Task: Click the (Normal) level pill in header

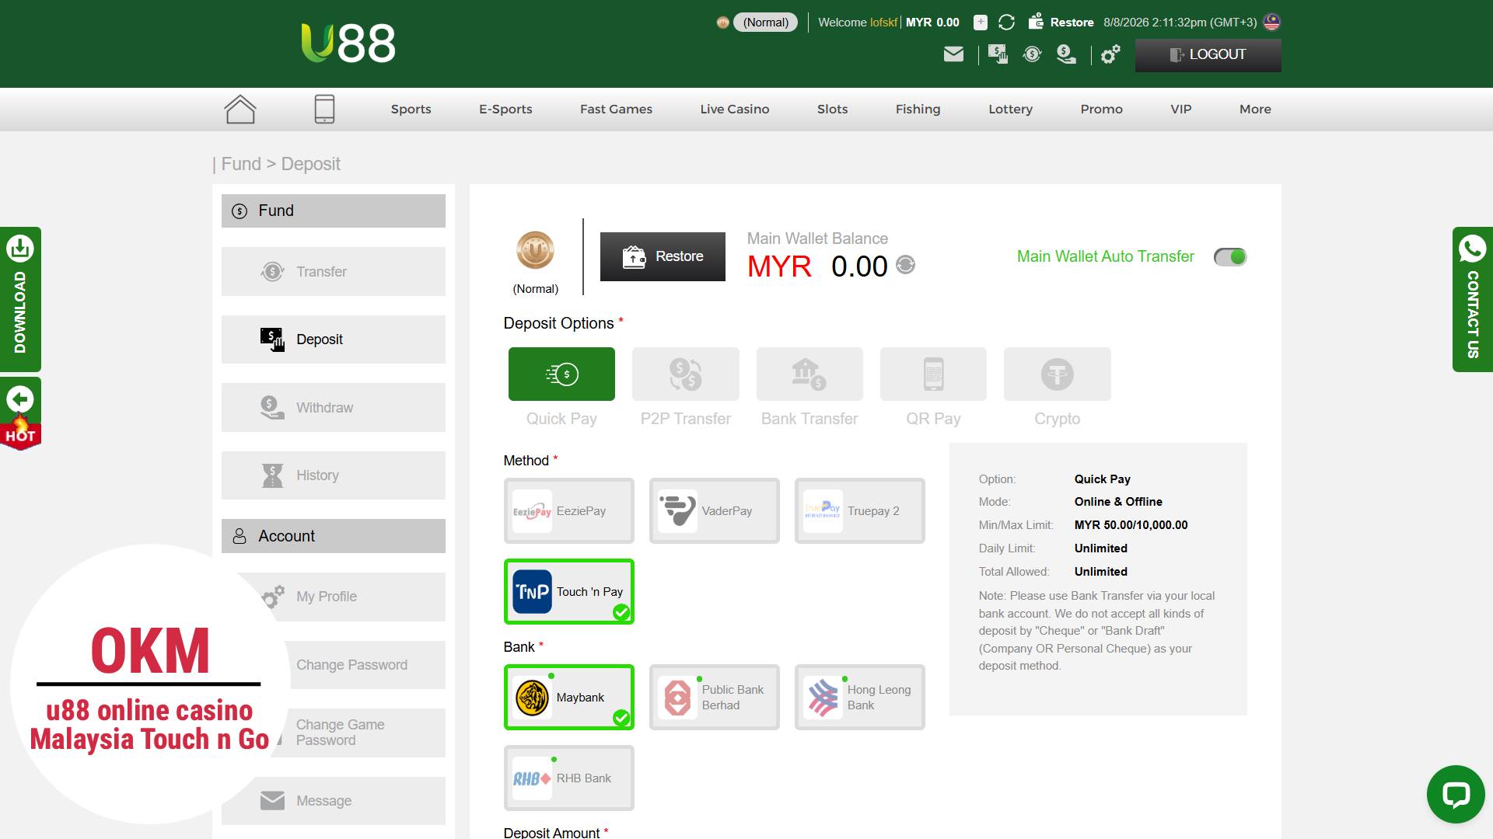Action: pyautogui.click(x=765, y=23)
